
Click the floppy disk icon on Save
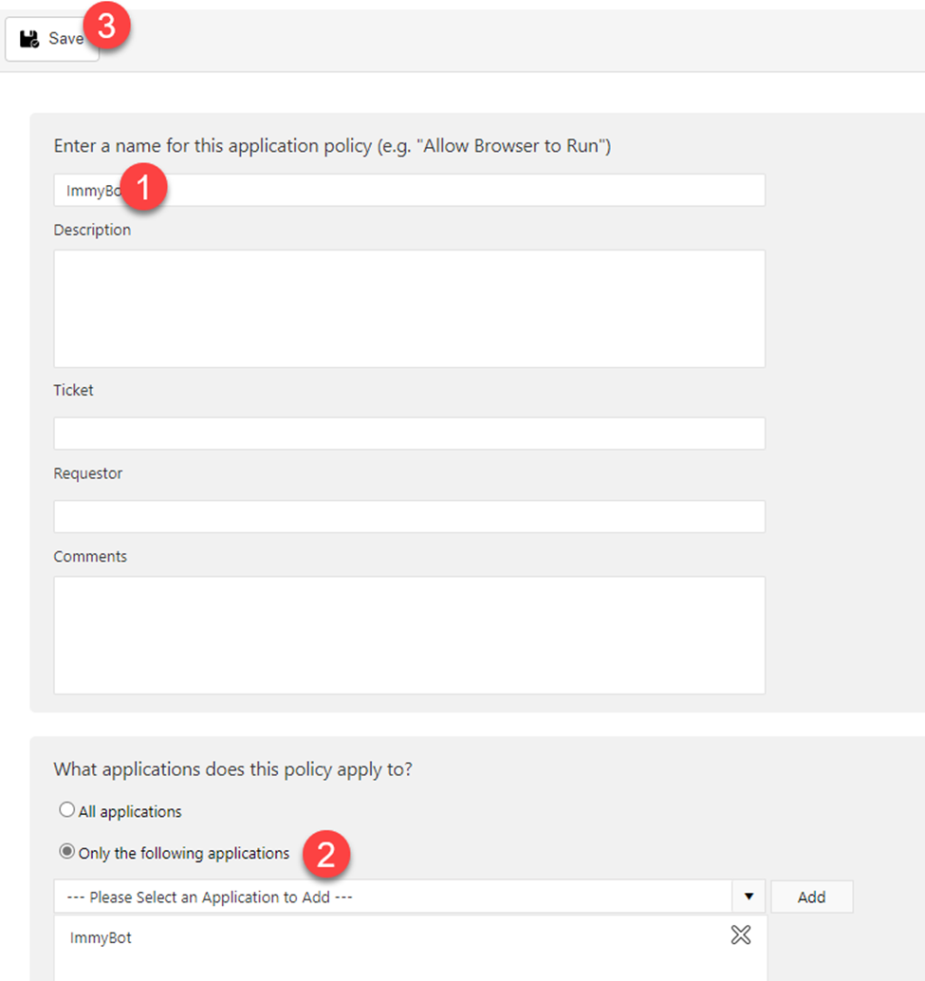(29, 39)
